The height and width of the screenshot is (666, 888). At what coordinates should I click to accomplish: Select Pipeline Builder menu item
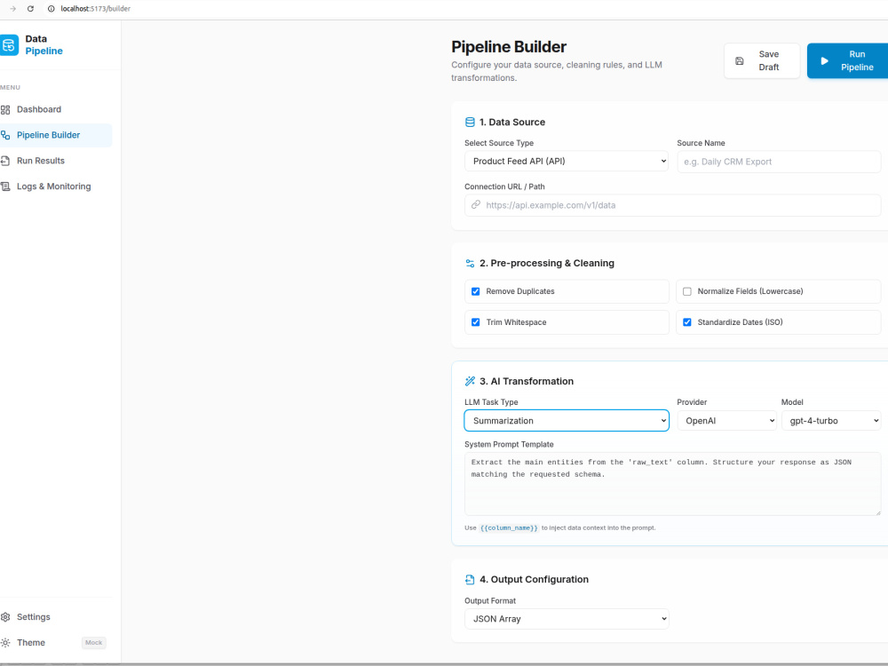pyautogui.click(x=56, y=135)
